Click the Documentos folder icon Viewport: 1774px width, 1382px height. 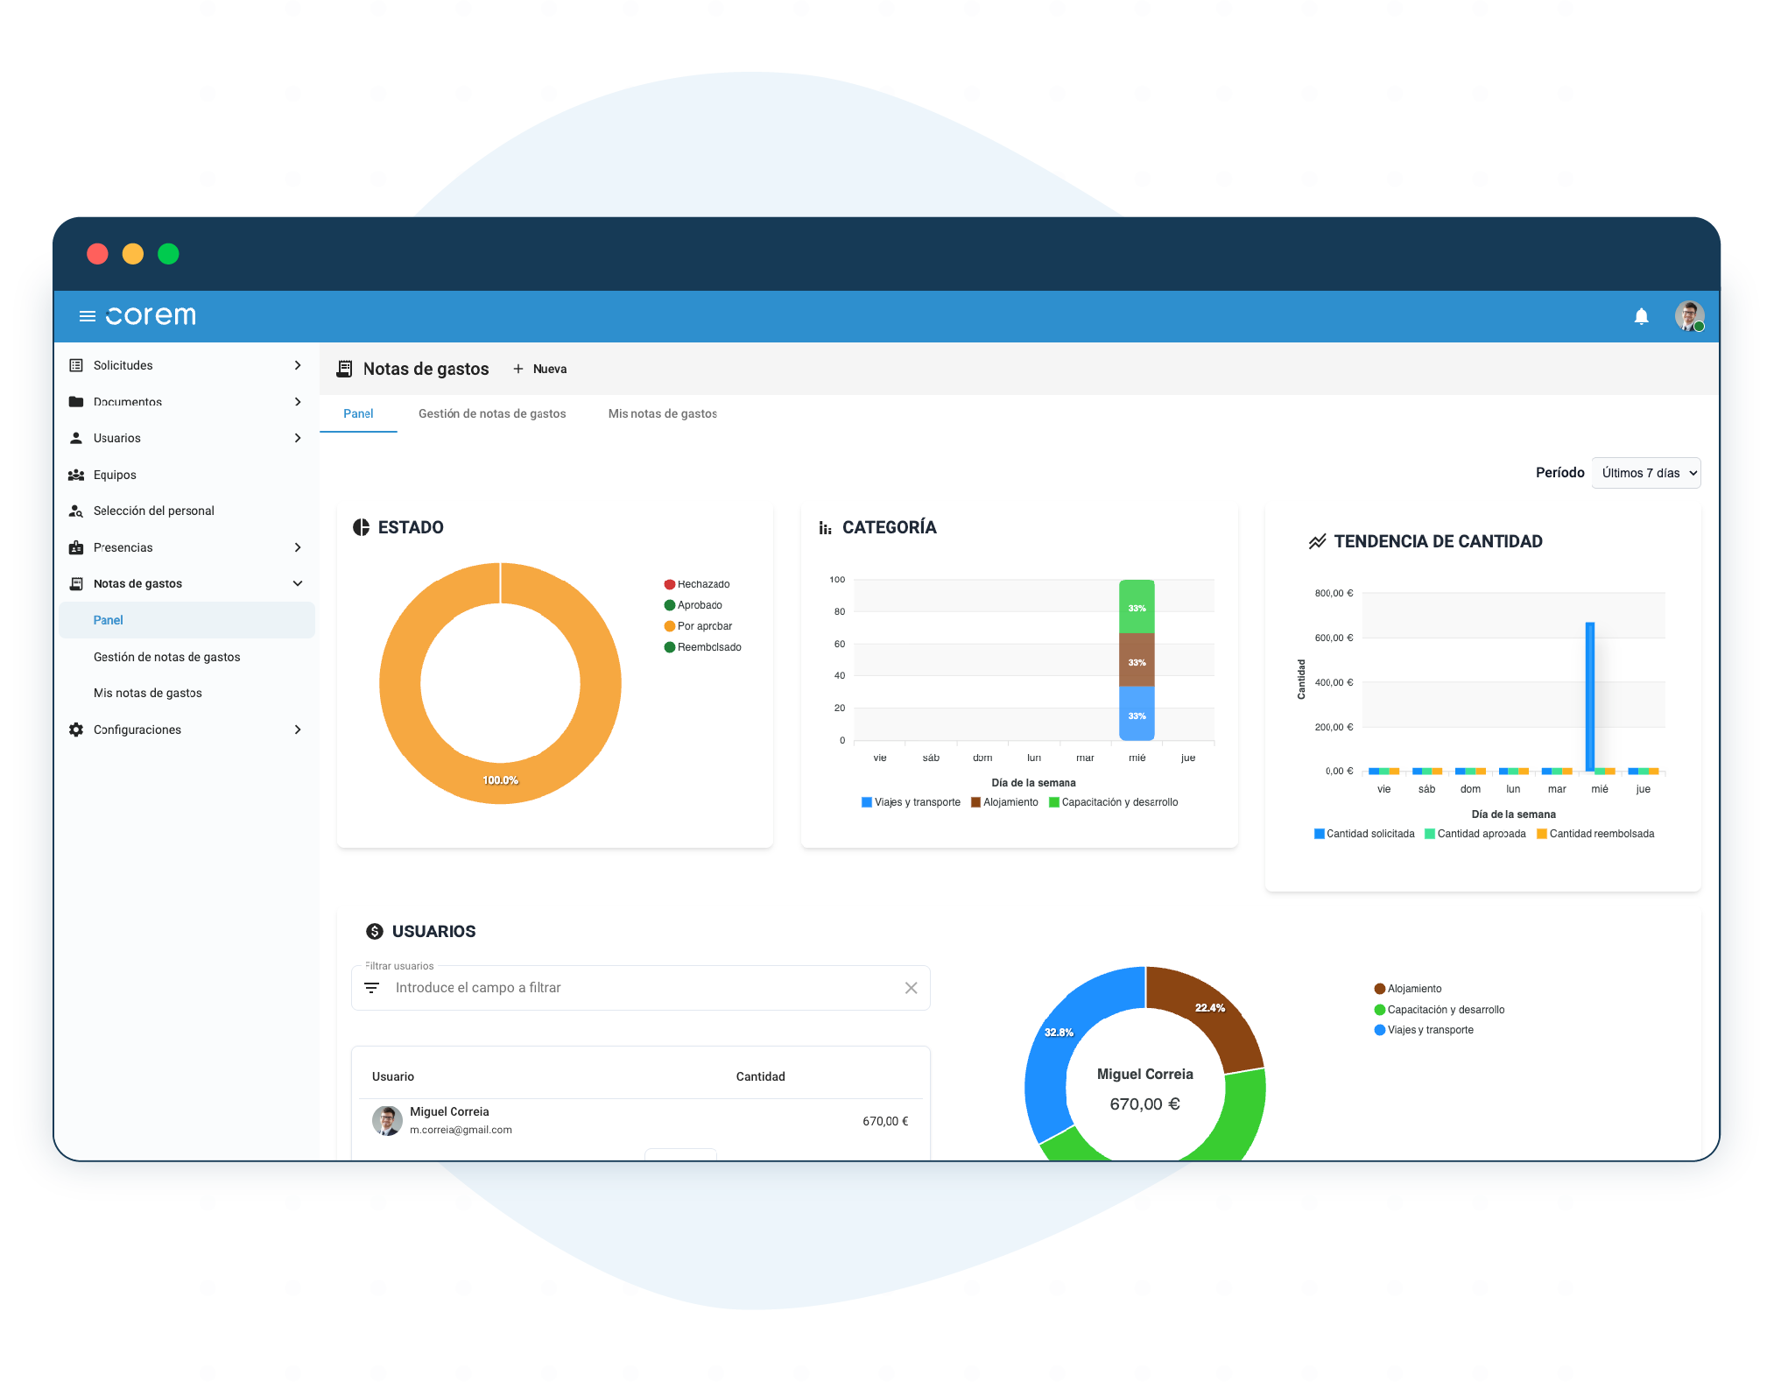[76, 402]
